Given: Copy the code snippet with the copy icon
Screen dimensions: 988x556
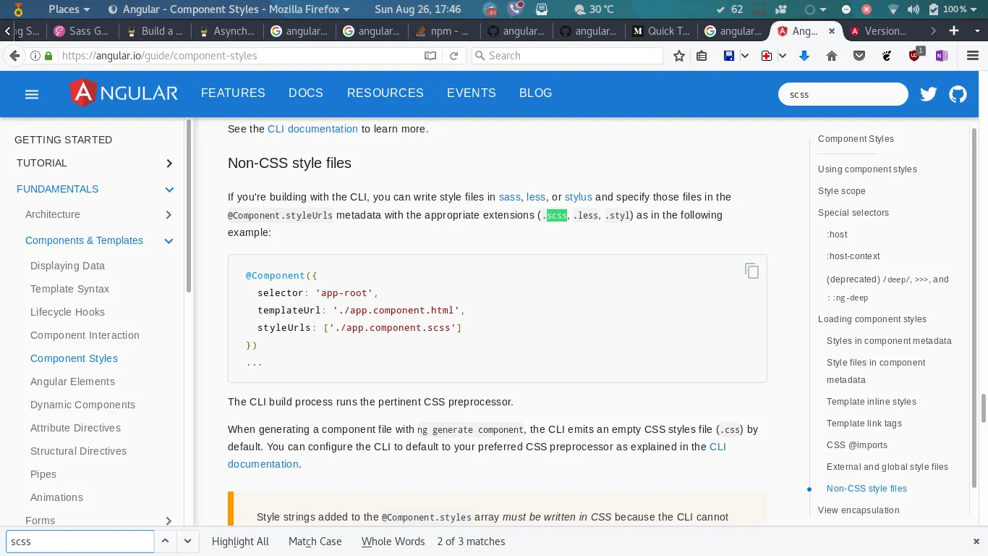Looking at the screenshot, I should tap(751, 271).
